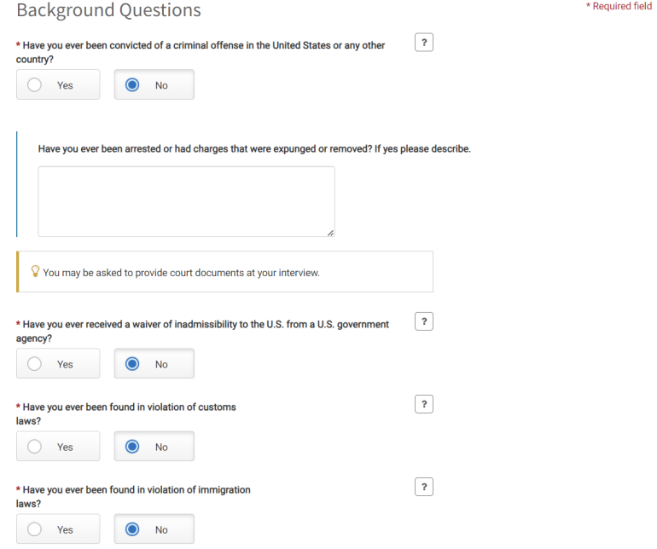The height and width of the screenshot is (549, 657).
Task: Click the Background Questions heading
Action: coord(109,11)
